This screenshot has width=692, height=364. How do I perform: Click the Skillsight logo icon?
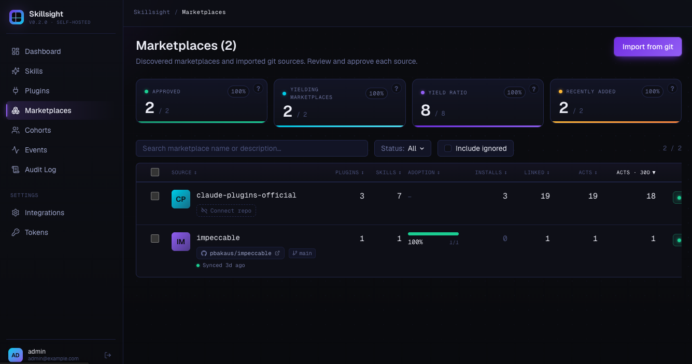click(17, 17)
